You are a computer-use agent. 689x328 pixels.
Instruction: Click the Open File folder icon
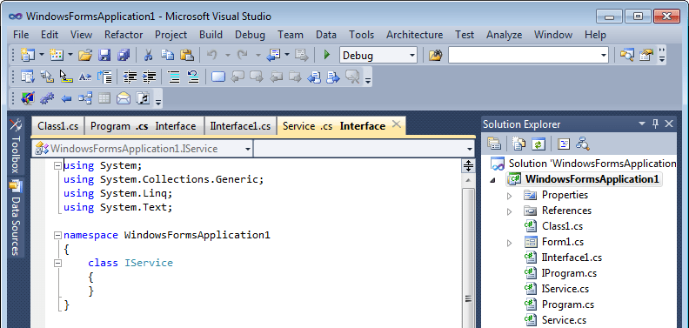point(85,55)
